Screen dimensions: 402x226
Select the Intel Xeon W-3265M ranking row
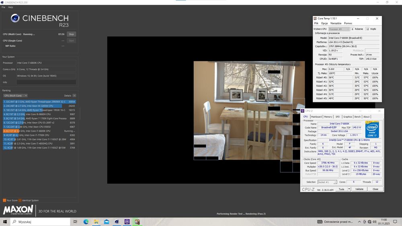pos(39,106)
